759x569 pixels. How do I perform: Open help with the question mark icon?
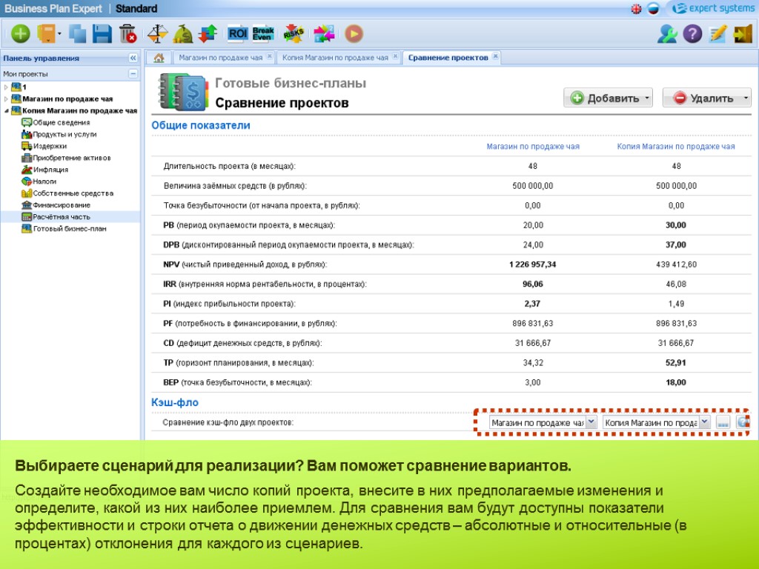coord(692,34)
